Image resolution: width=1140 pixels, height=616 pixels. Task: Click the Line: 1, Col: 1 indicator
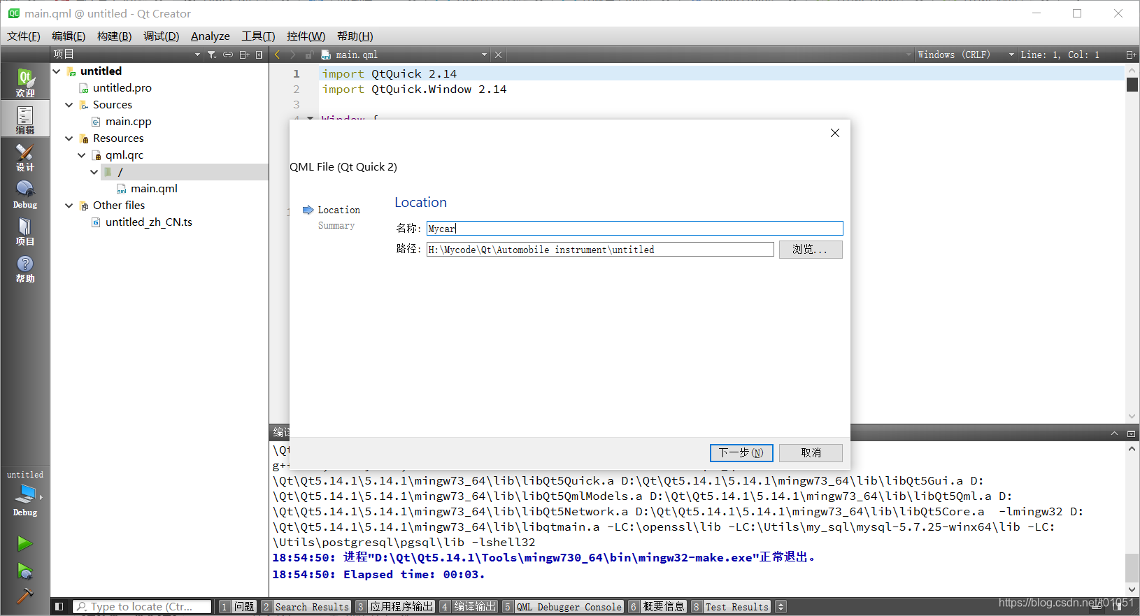click(x=1060, y=55)
